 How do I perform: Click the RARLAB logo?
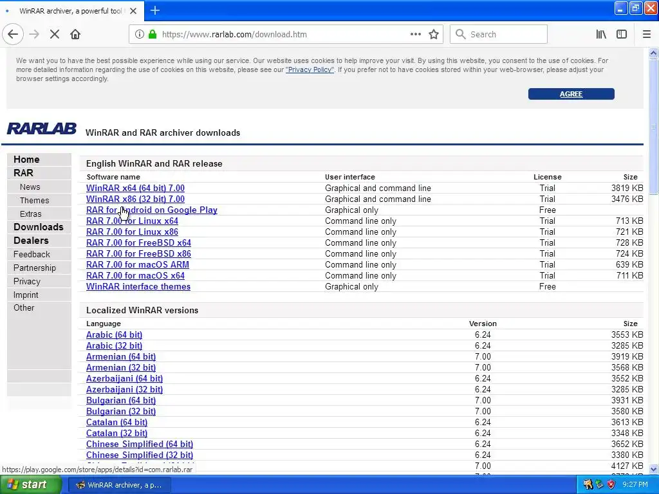click(x=42, y=129)
